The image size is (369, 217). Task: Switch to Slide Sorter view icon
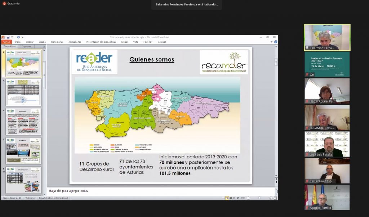pyautogui.click(x=230, y=198)
